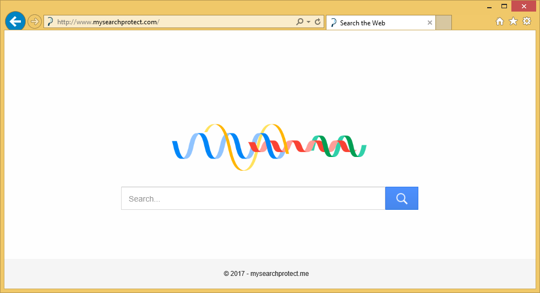Minimize the browser window
Viewport: 540px width, 293px height.
click(489, 7)
